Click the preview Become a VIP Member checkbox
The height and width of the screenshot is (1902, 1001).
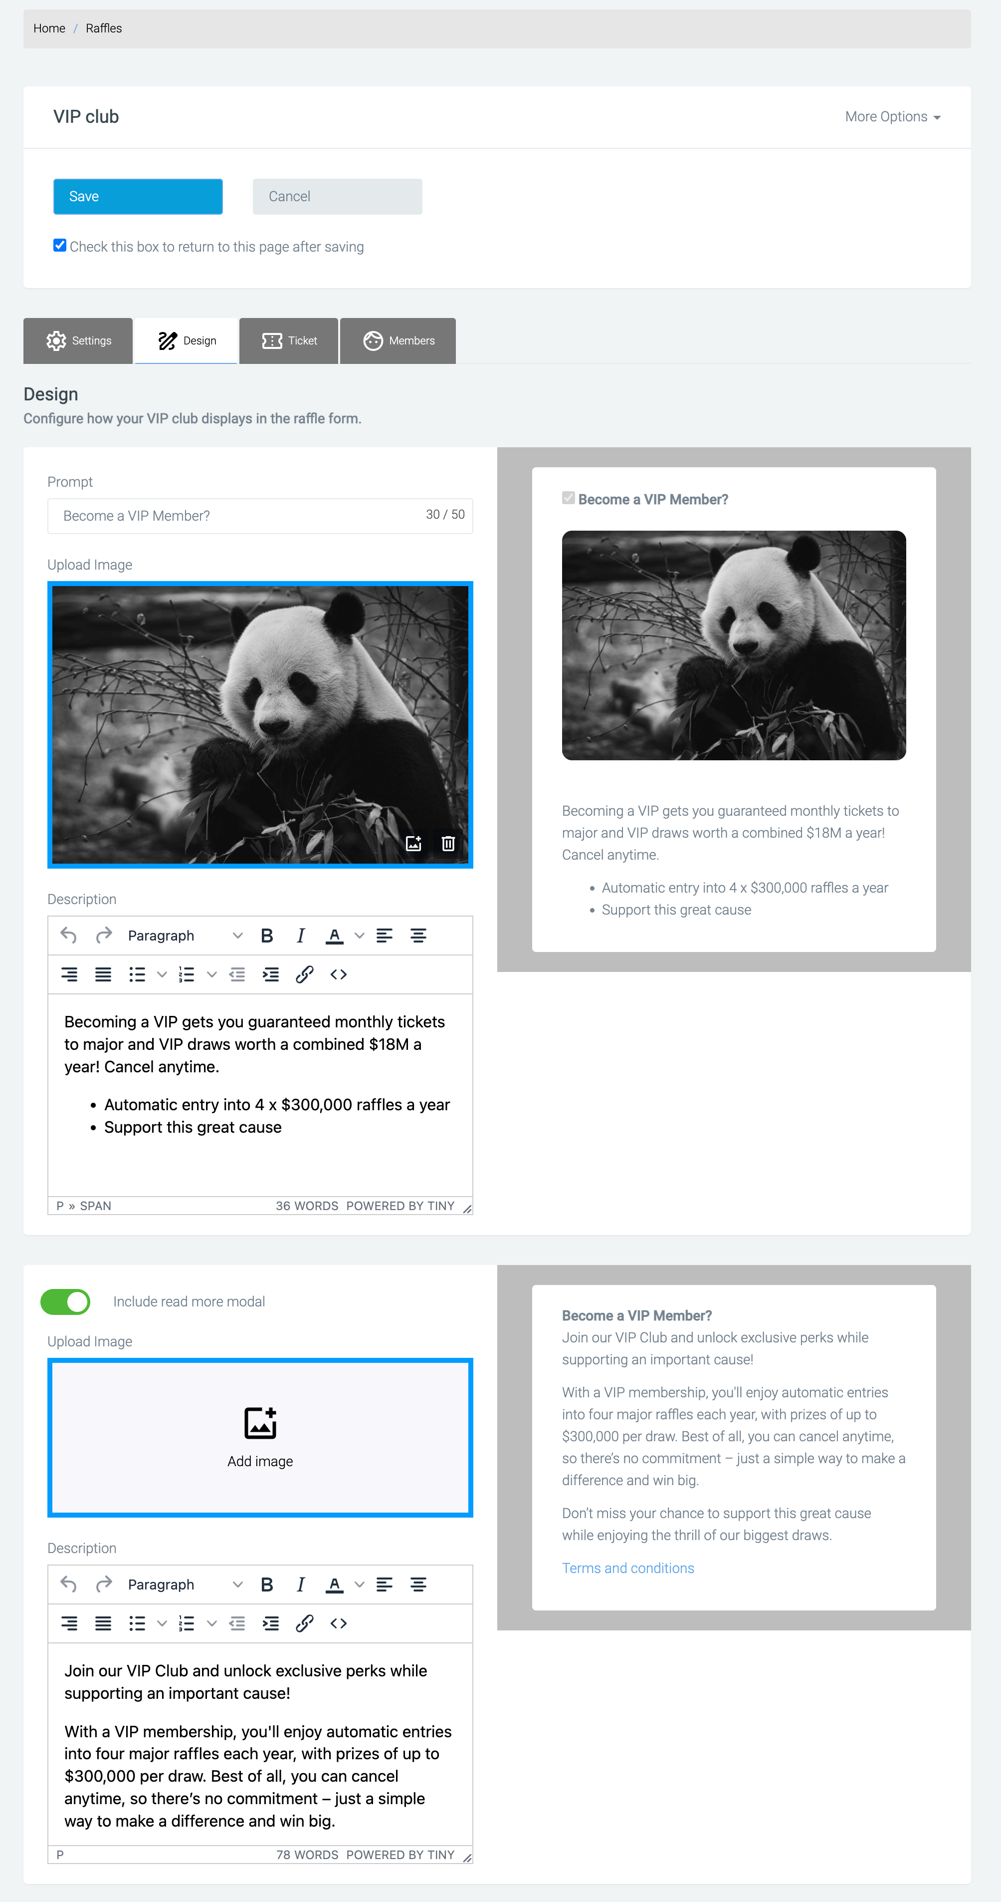point(568,498)
